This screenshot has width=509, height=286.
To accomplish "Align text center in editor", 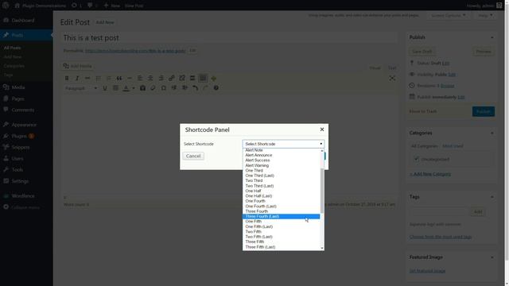I will (x=150, y=78).
